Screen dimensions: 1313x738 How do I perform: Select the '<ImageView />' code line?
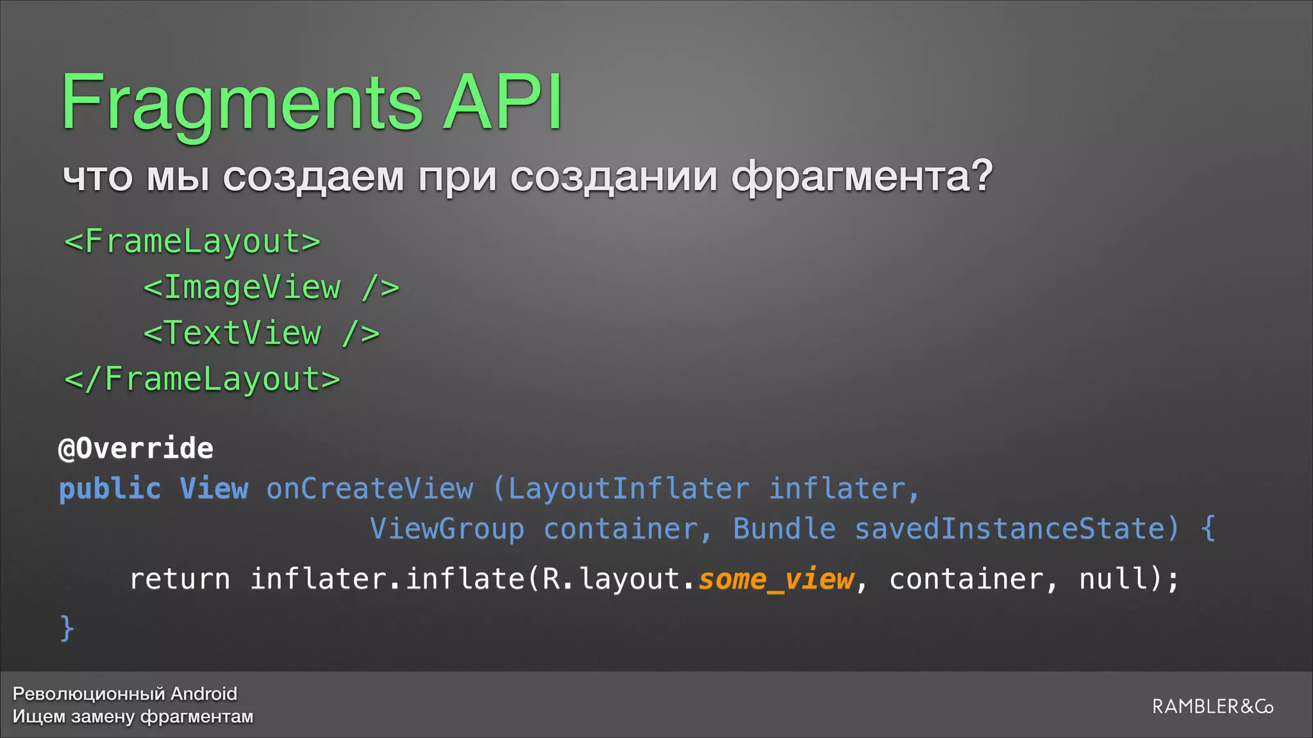[271, 288]
